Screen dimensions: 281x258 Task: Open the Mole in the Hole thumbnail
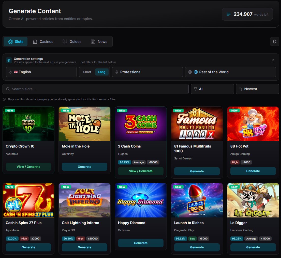[85, 124]
